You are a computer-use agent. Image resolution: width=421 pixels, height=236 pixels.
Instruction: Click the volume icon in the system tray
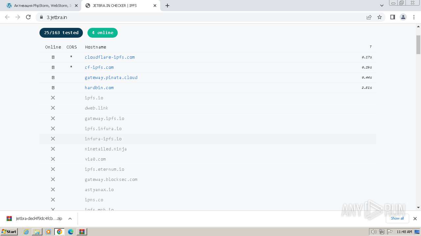coord(374,232)
